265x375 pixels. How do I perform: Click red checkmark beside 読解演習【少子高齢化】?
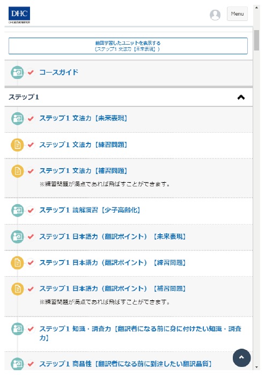coord(31,210)
